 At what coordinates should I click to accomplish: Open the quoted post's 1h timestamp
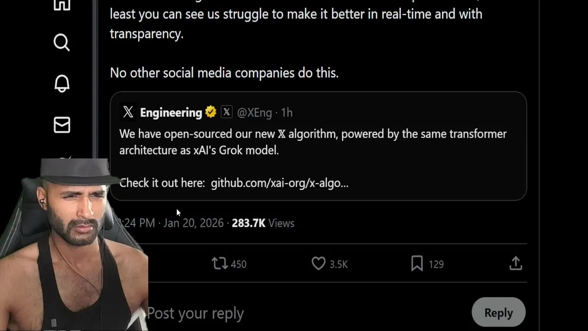coord(287,113)
